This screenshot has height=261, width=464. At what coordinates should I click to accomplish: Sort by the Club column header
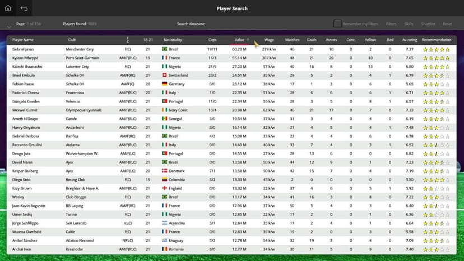72,40
